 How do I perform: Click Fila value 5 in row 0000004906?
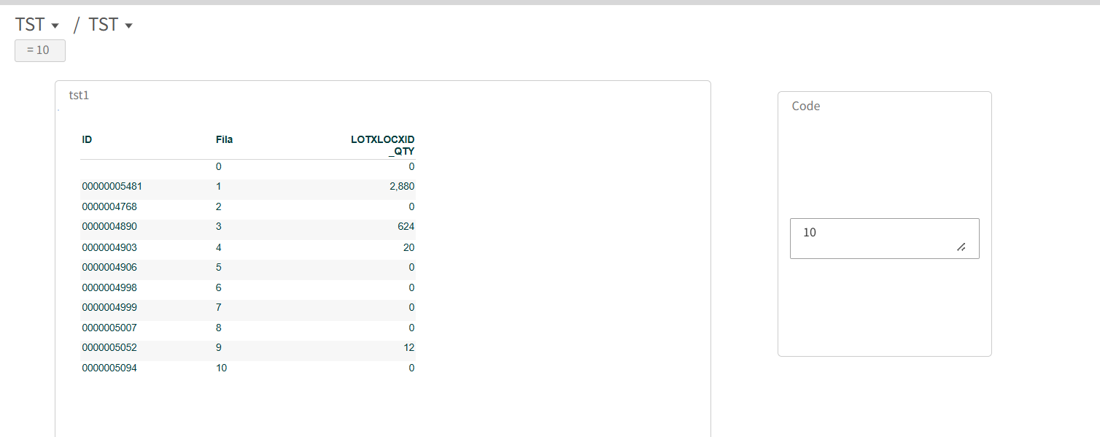(x=219, y=267)
